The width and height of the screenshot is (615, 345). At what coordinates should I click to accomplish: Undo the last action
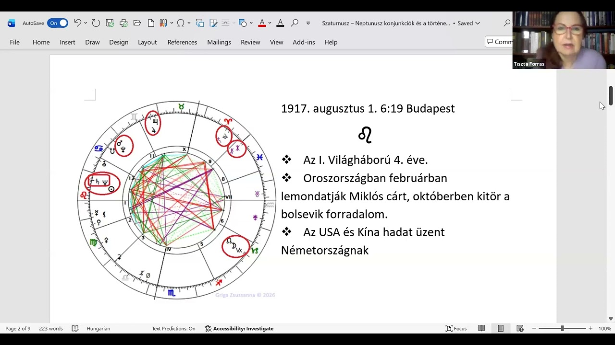(x=77, y=23)
